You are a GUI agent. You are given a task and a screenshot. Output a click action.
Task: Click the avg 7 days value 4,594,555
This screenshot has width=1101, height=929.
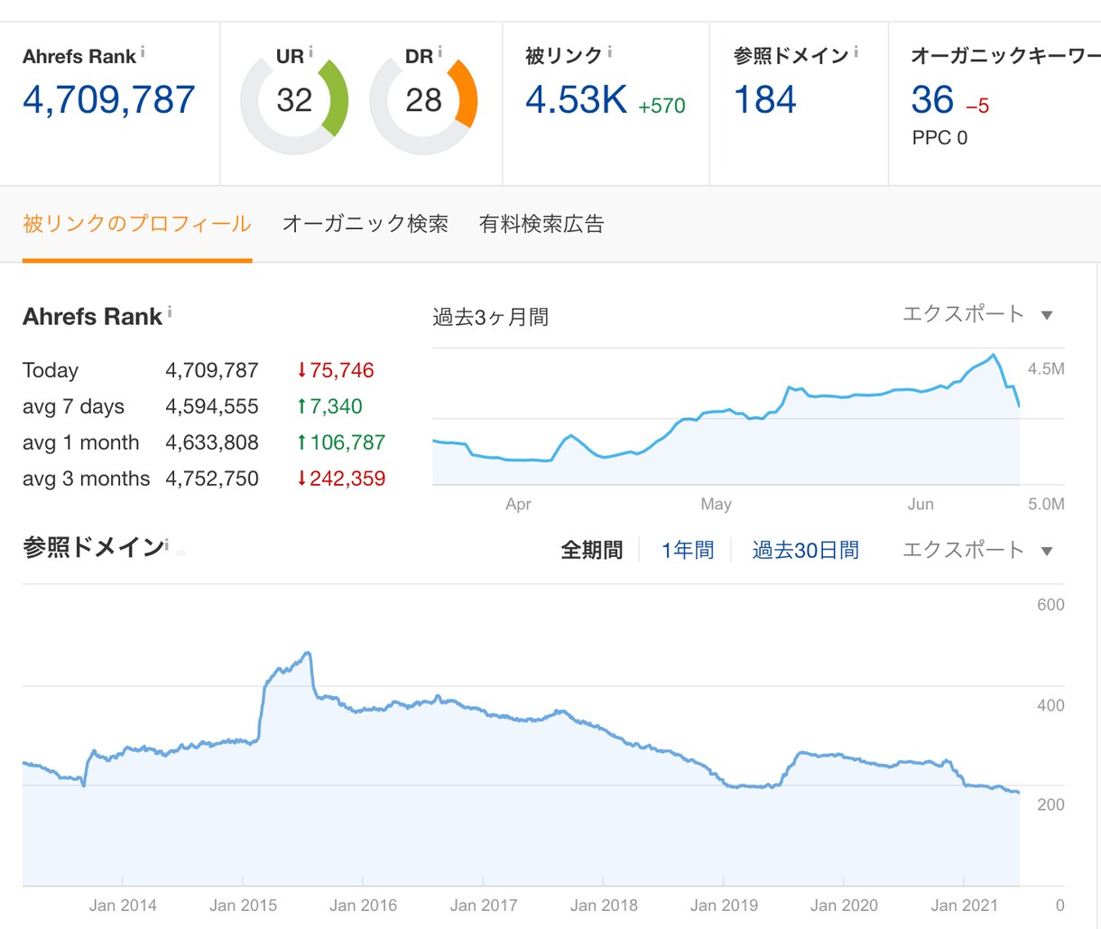(212, 406)
